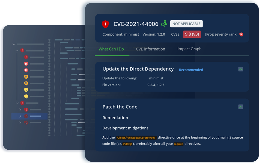This screenshot has height=163, width=262.
Task: Click the critical shield just above the highlighted row
Action: (x=26, y=109)
